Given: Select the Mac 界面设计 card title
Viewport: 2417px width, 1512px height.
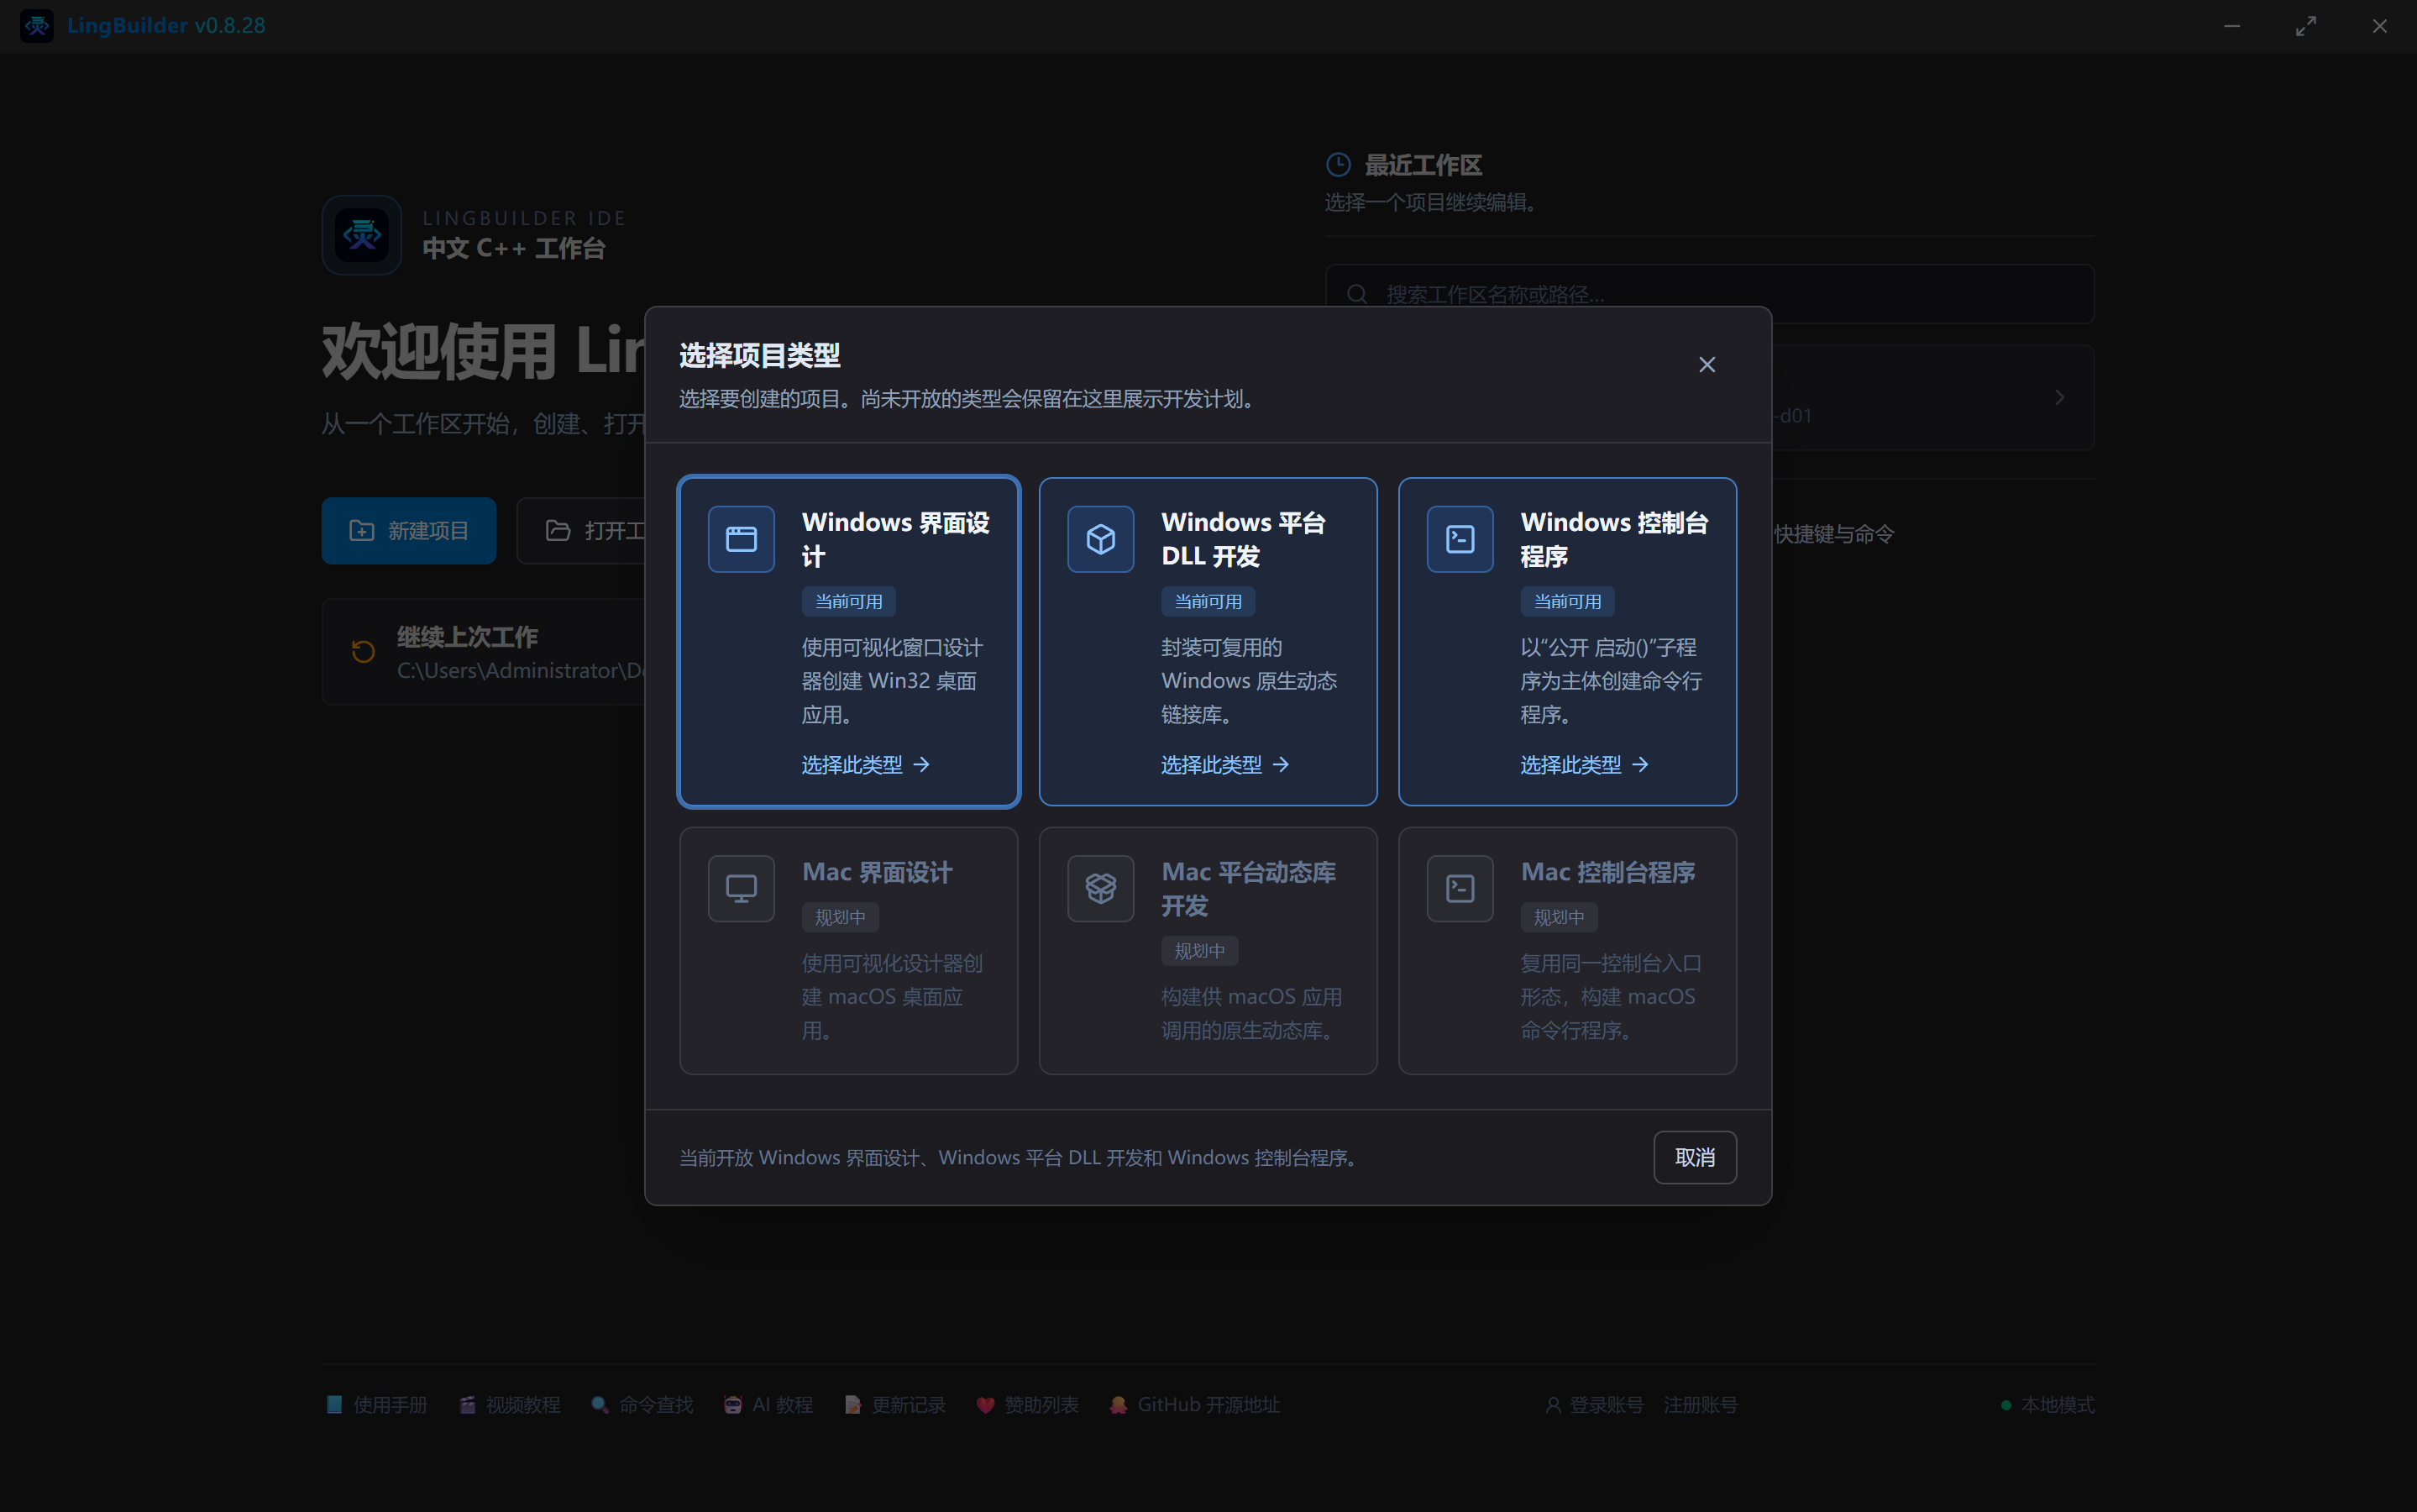Looking at the screenshot, I should click(x=877, y=872).
